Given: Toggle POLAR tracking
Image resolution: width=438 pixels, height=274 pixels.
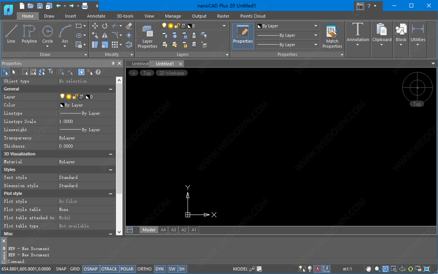Looking at the screenshot, I should click(127, 269).
